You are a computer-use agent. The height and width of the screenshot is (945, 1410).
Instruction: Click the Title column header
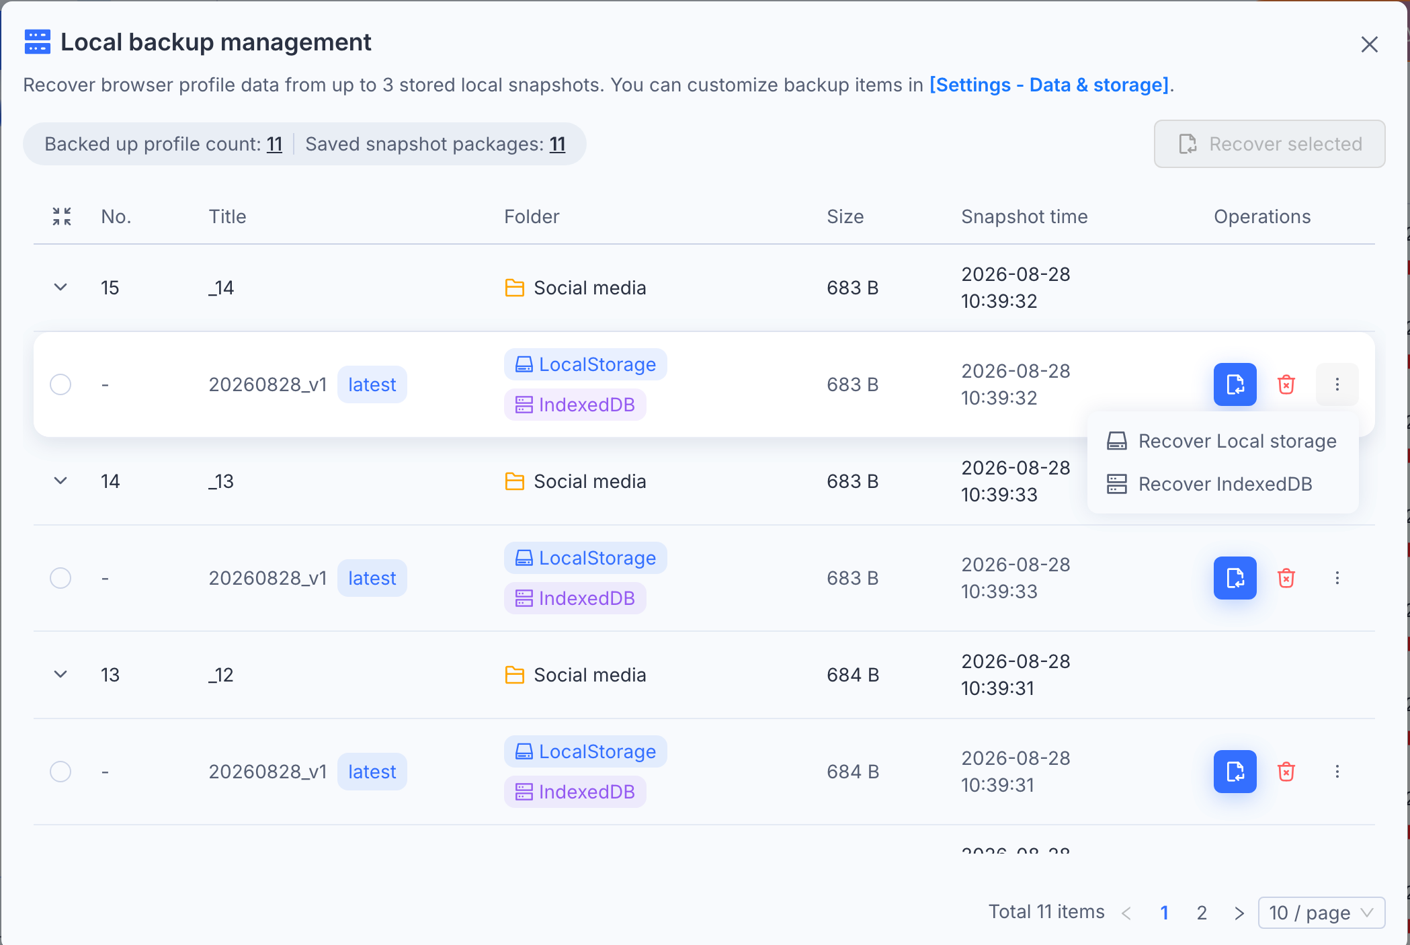[x=227, y=216]
